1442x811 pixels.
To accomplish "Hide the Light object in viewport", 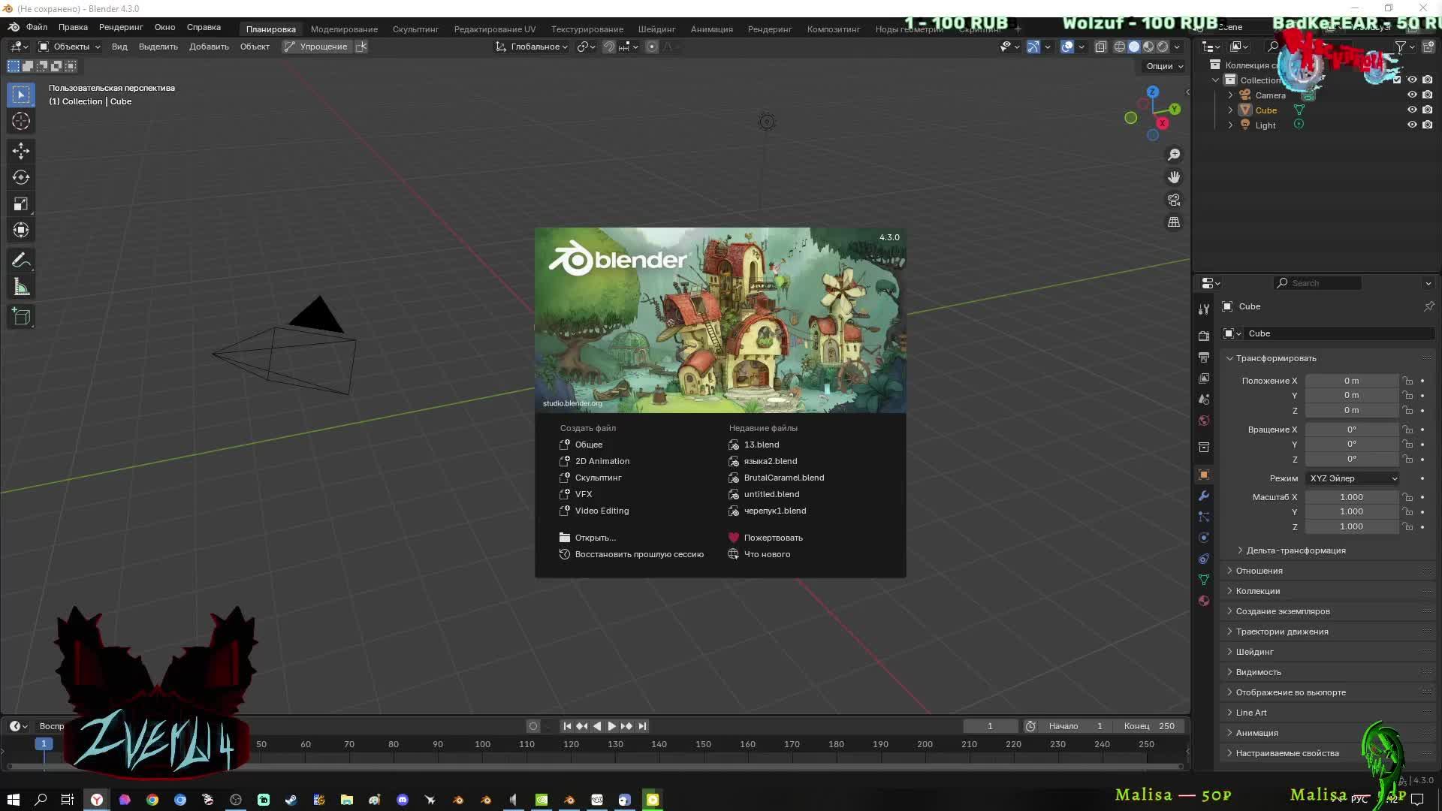I will [1412, 125].
